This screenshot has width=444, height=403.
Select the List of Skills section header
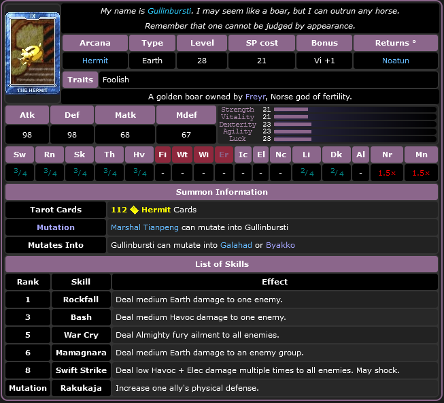(x=222, y=264)
